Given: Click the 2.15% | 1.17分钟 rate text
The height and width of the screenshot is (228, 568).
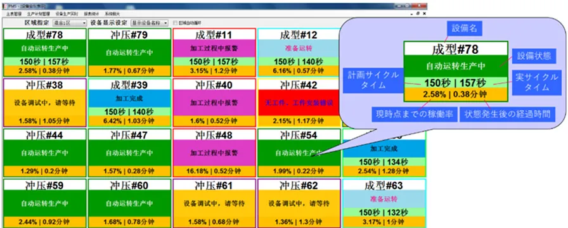Looking at the screenshot, I should coord(299,121).
